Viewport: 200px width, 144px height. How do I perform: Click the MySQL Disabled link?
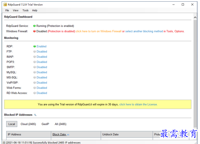[x=42, y=72]
